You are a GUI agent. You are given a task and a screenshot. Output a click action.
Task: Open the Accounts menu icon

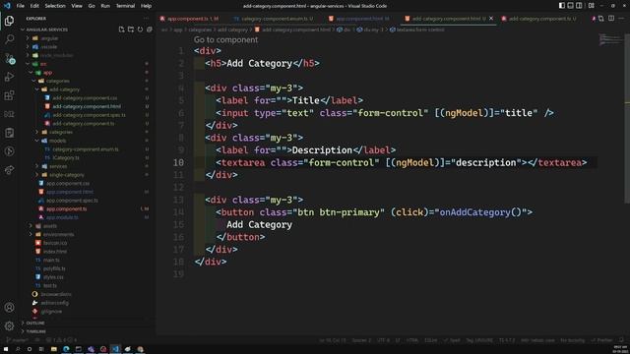(9, 308)
